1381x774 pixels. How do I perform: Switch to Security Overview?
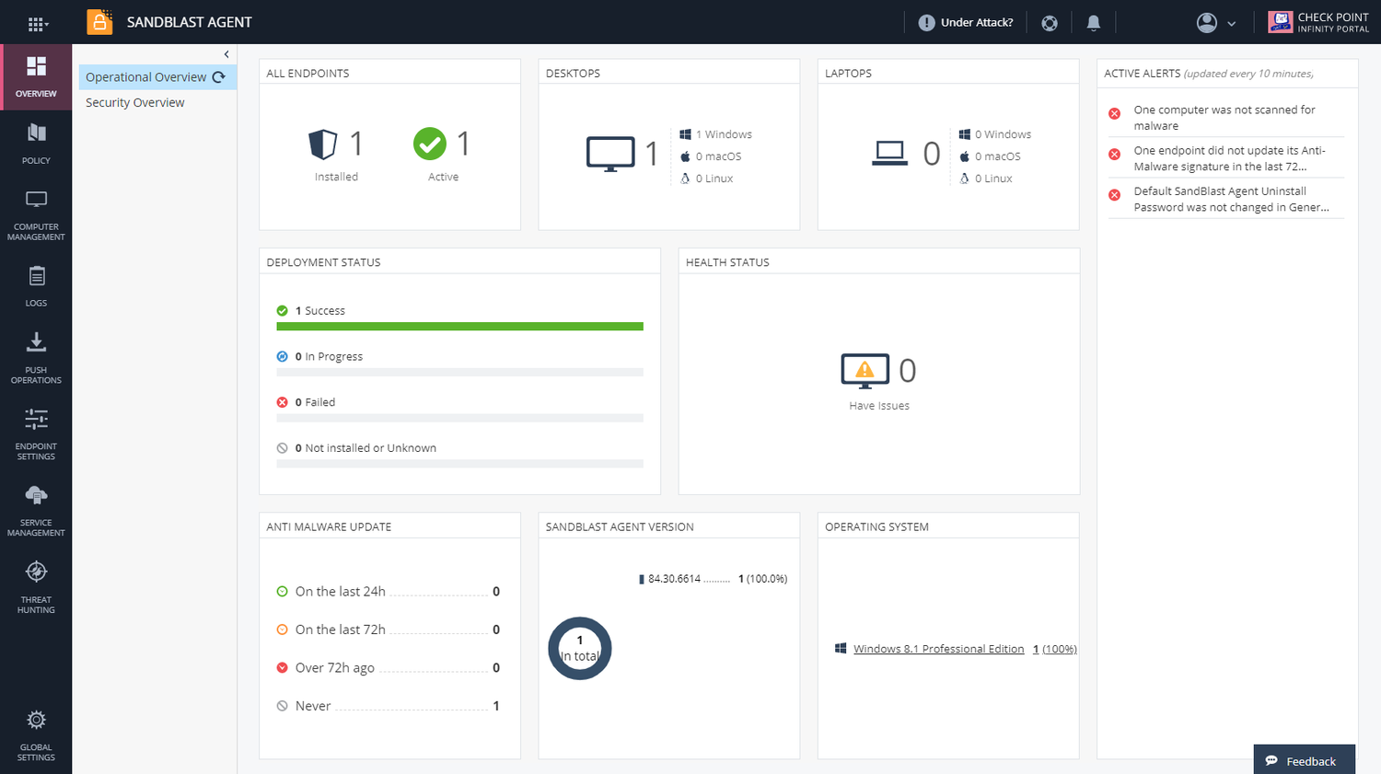135,102
